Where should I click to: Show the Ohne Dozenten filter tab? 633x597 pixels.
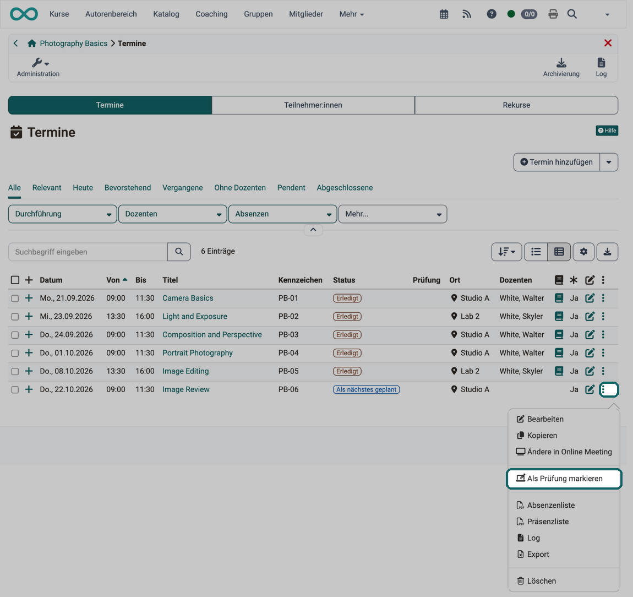pyautogui.click(x=240, y=188)
